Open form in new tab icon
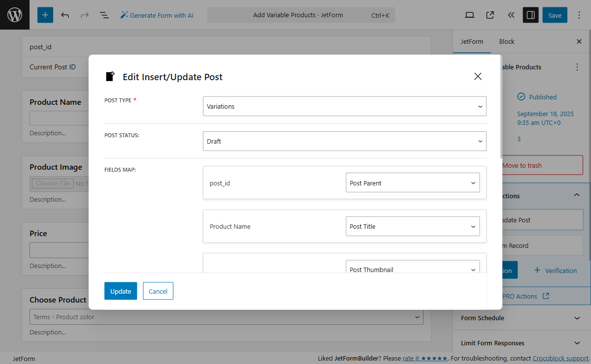591x364 pixels. (490, 15)
